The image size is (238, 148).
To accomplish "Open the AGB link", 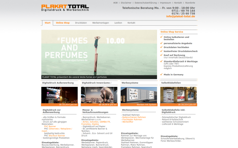I will (115, 3).
